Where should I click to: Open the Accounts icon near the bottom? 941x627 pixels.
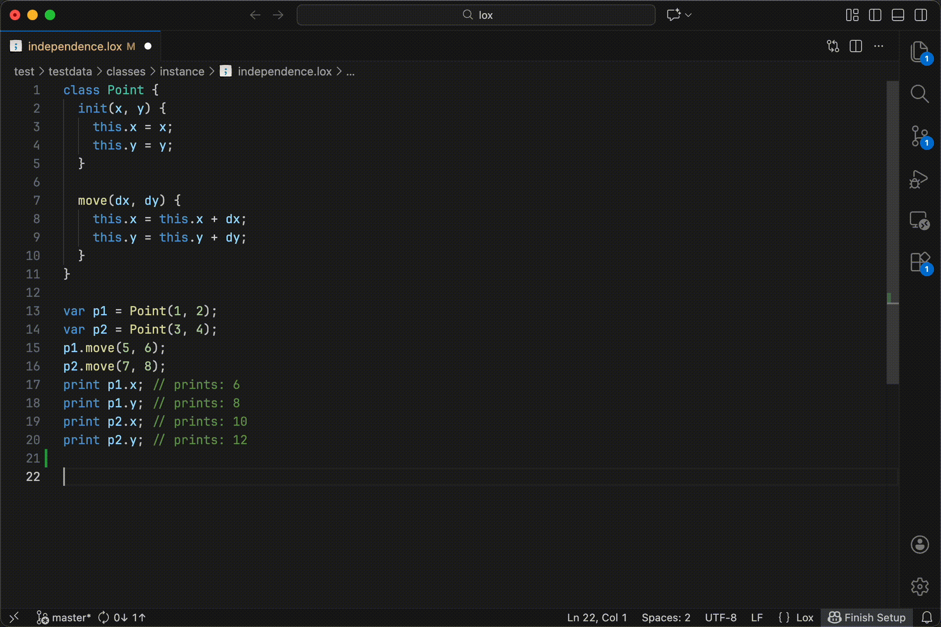(x=920, y=545)
